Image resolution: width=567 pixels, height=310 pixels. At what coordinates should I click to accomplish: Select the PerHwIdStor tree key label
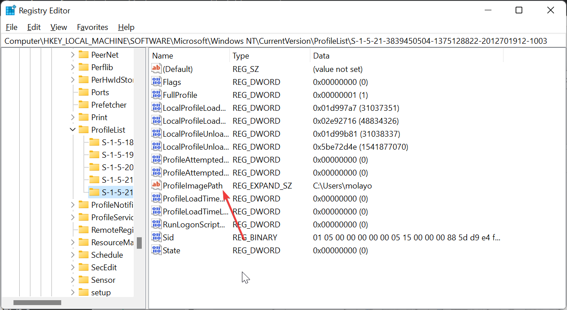click(112, 80)
